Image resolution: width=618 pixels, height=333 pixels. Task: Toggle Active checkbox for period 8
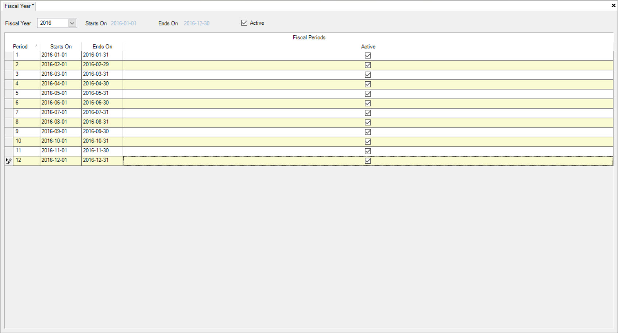[368, 122]
